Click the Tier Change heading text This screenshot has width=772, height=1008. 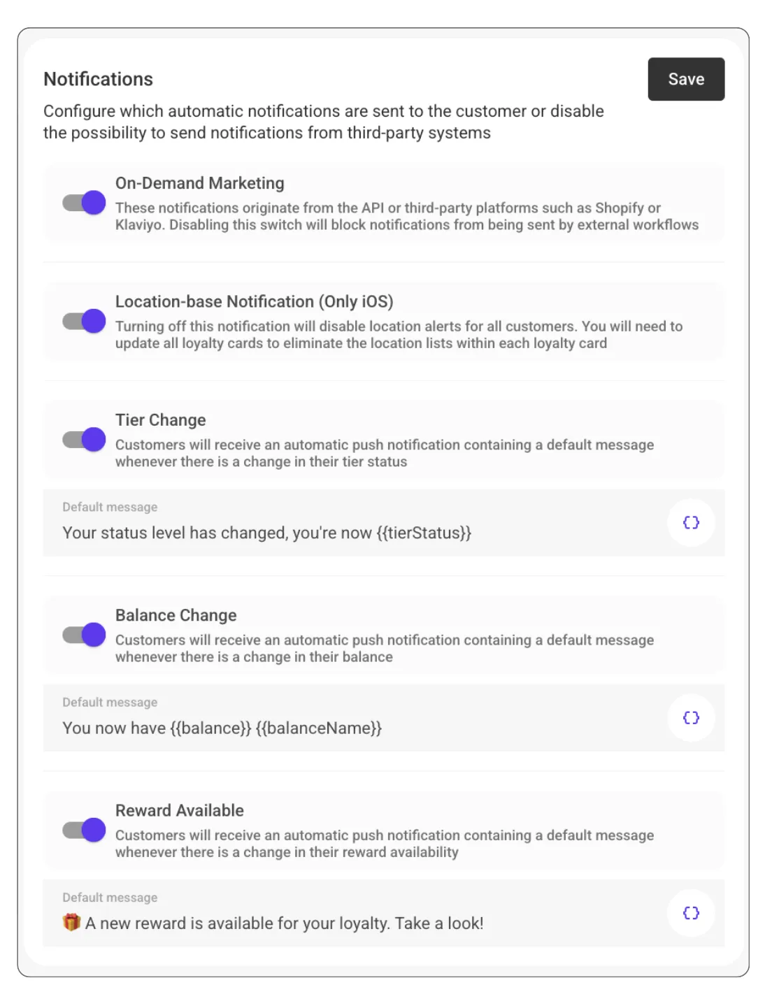pyautogui.click(x=160, y=420)
